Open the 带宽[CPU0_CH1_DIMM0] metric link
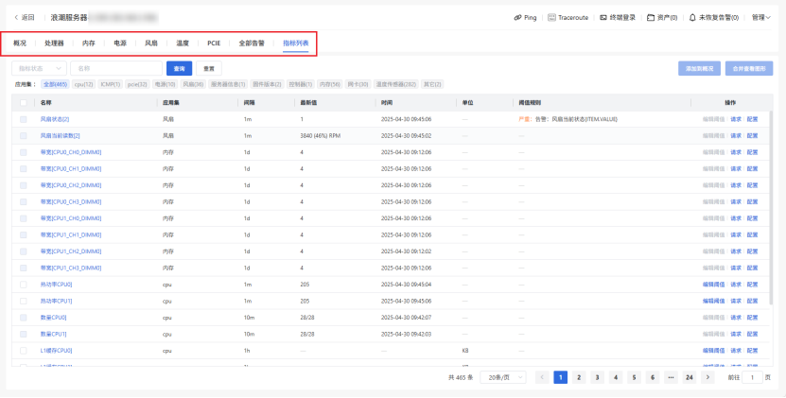This screenshot has height=398, width=786. click(71, 169)
